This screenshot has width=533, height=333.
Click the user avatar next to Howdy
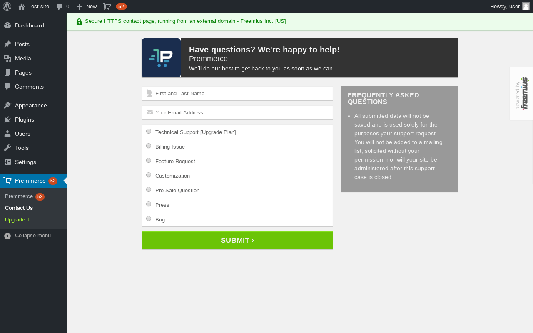(526, 6)
